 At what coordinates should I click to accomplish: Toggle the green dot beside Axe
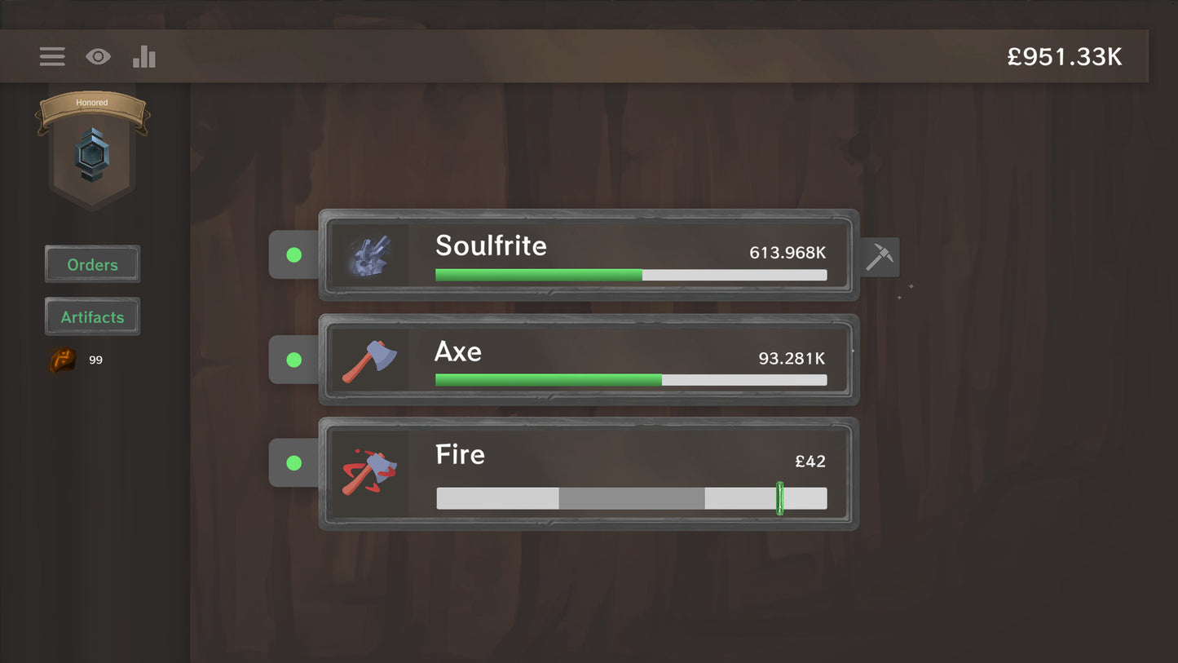tap(294, 360)
